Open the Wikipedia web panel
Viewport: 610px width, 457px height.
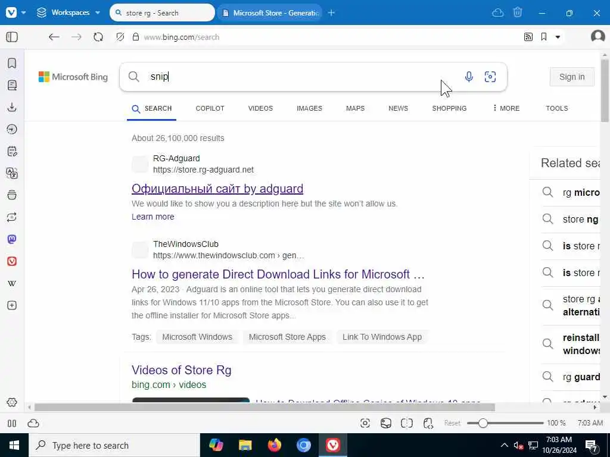(x=12, y=283)
